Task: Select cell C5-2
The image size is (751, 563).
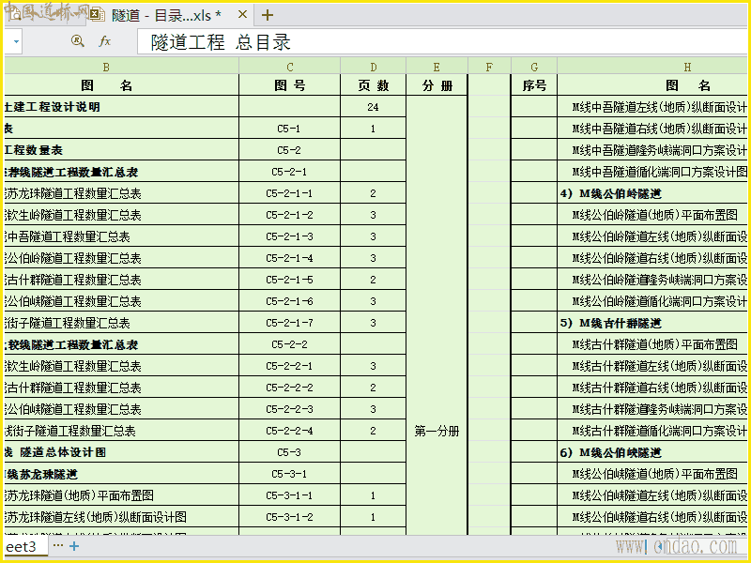Action: (289, 150)
